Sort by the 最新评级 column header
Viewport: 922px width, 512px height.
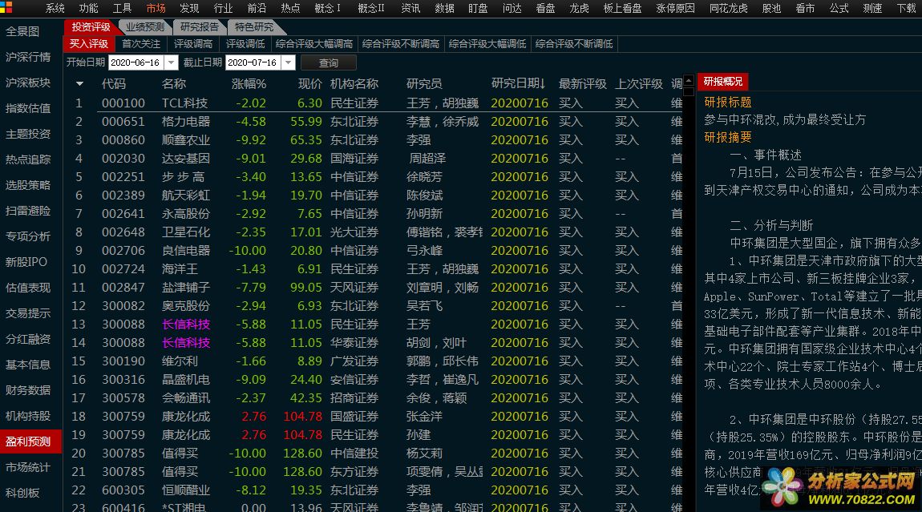tap(582, 84)
